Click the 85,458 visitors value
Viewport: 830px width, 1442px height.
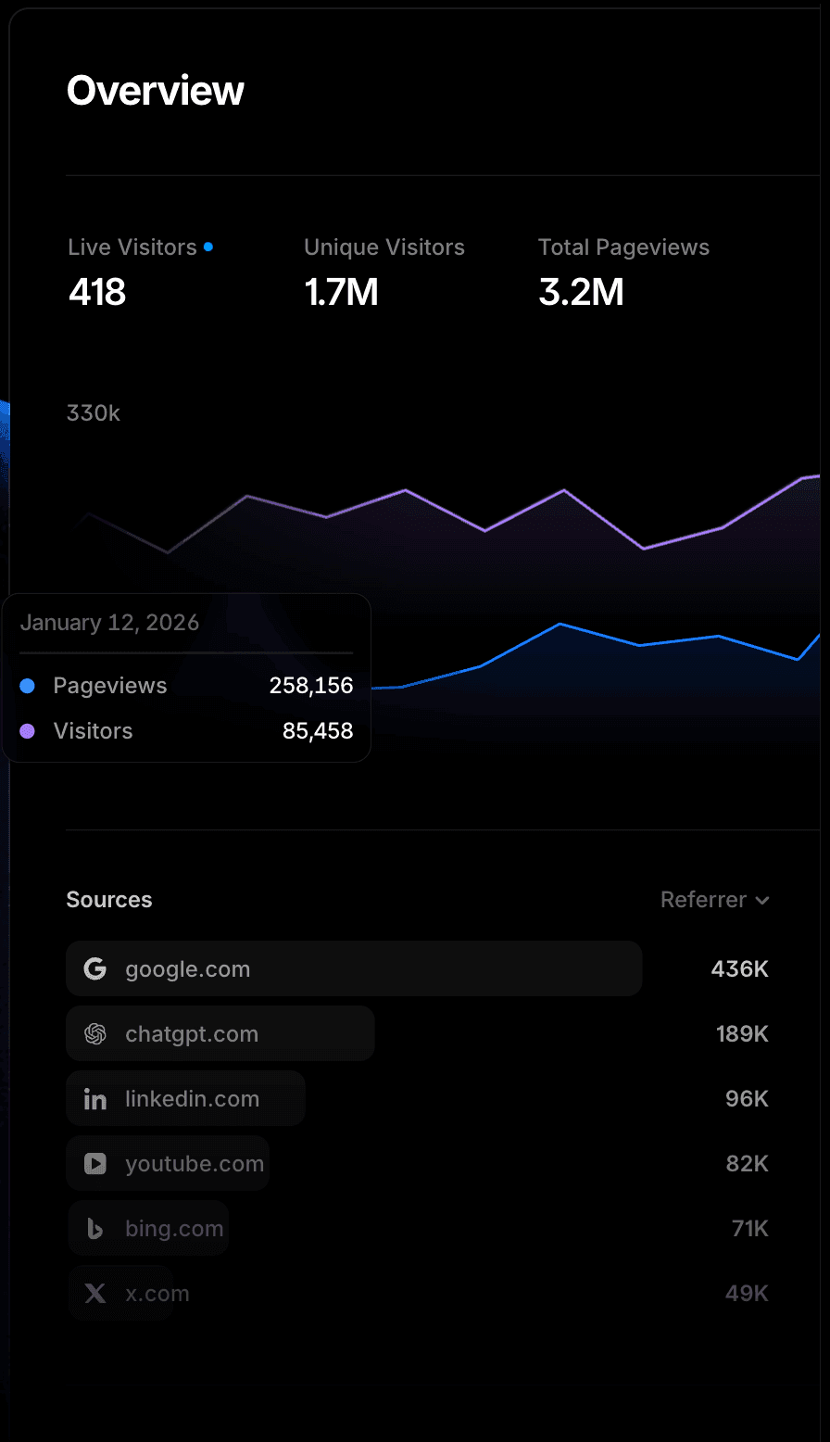(x=318, y=731)
